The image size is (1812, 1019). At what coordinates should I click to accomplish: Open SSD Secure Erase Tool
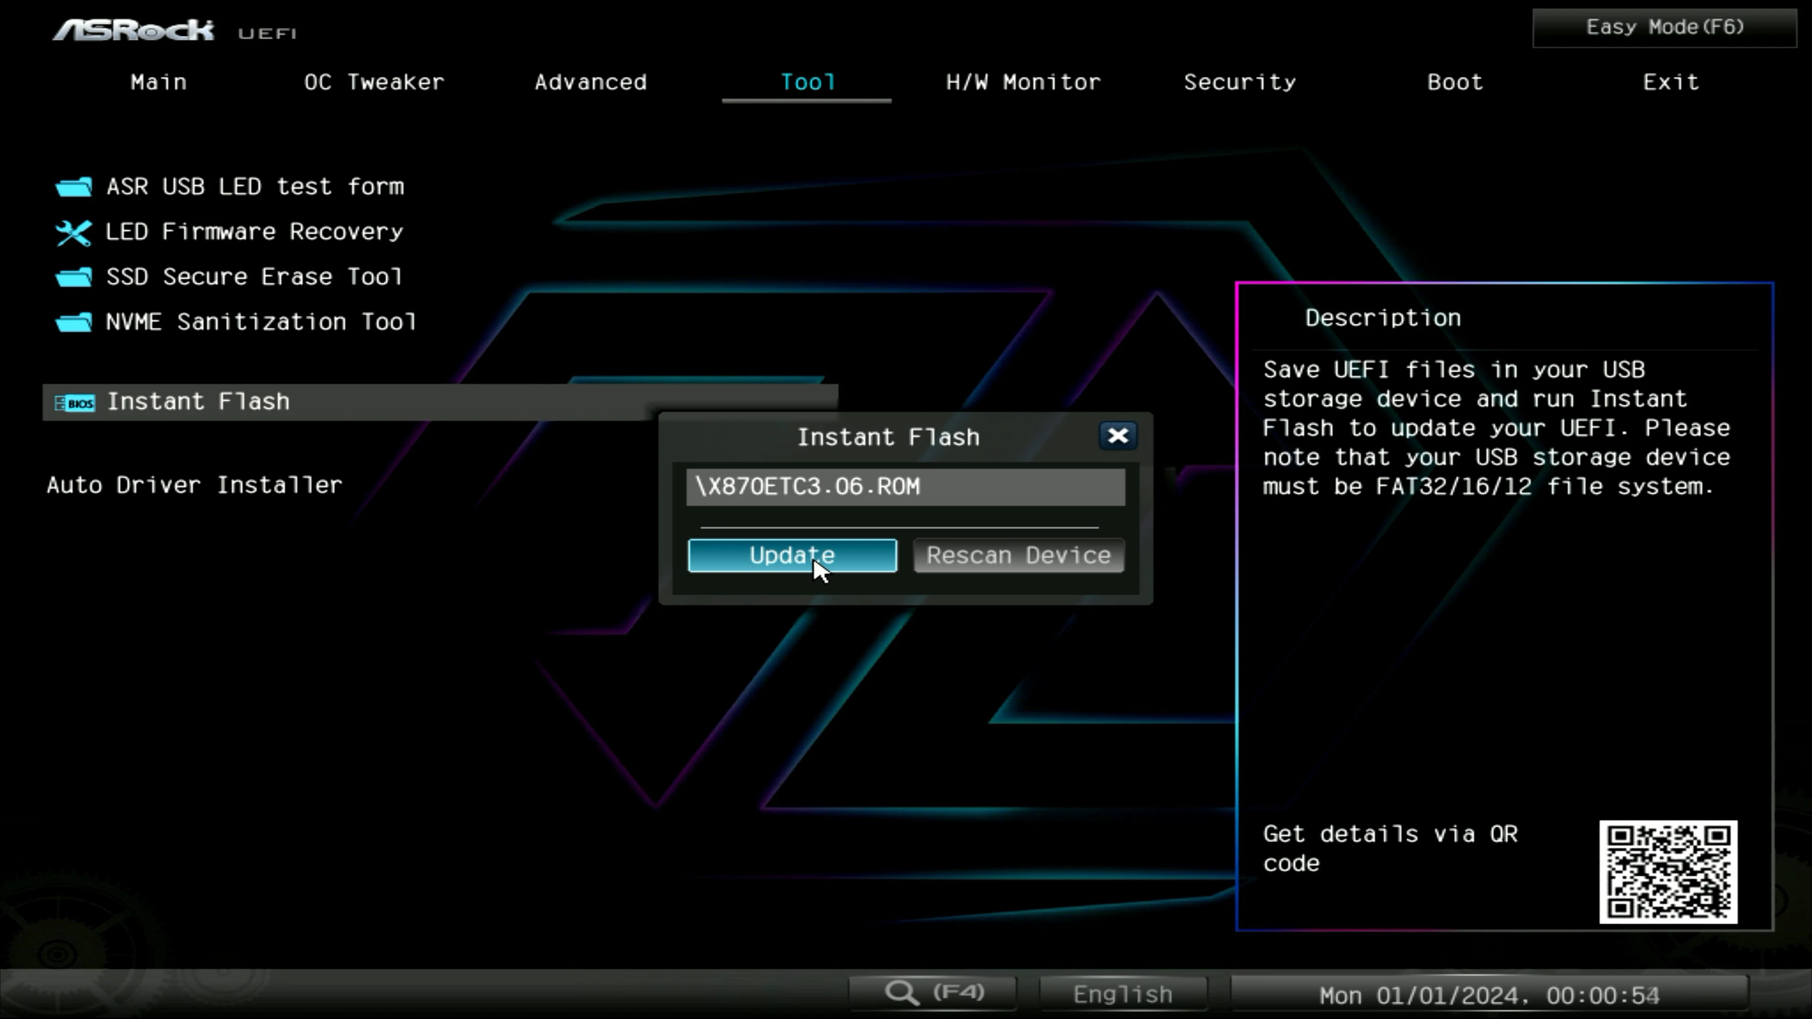tap(255, 277)
